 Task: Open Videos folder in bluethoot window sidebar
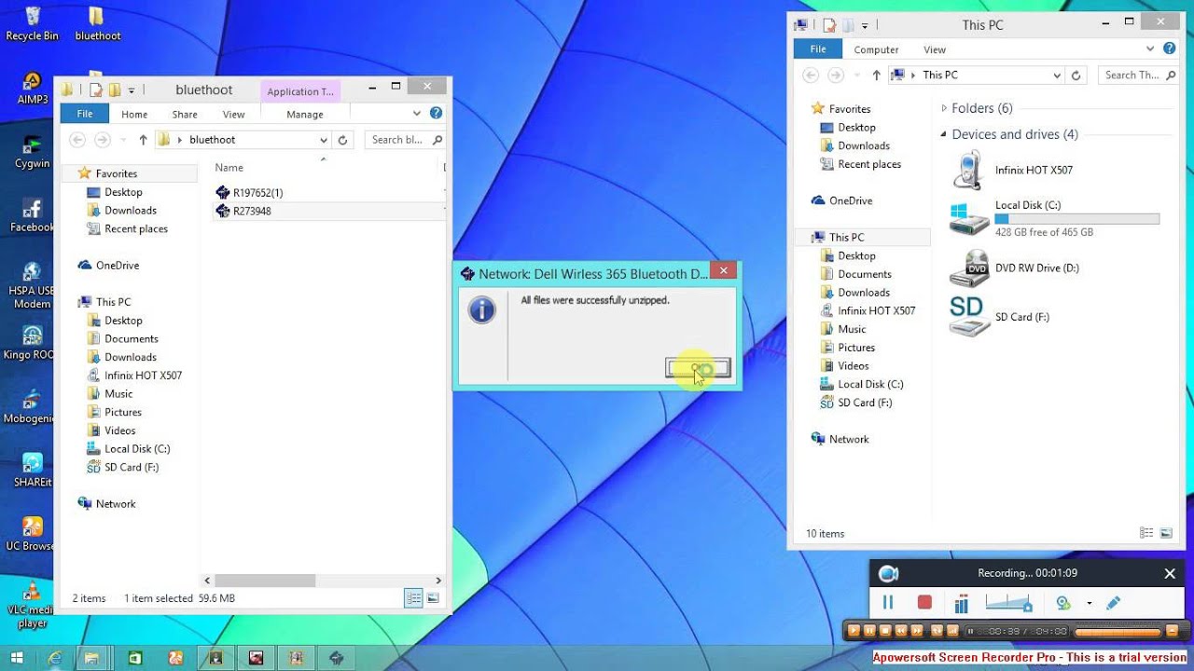[x=112, y=431]
